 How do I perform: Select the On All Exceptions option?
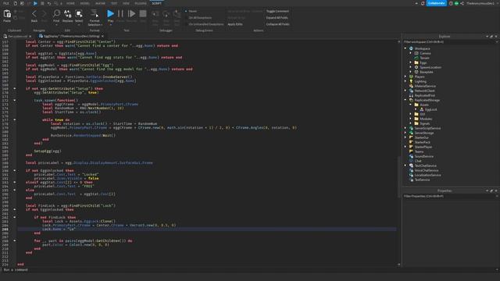coord(198,18)
